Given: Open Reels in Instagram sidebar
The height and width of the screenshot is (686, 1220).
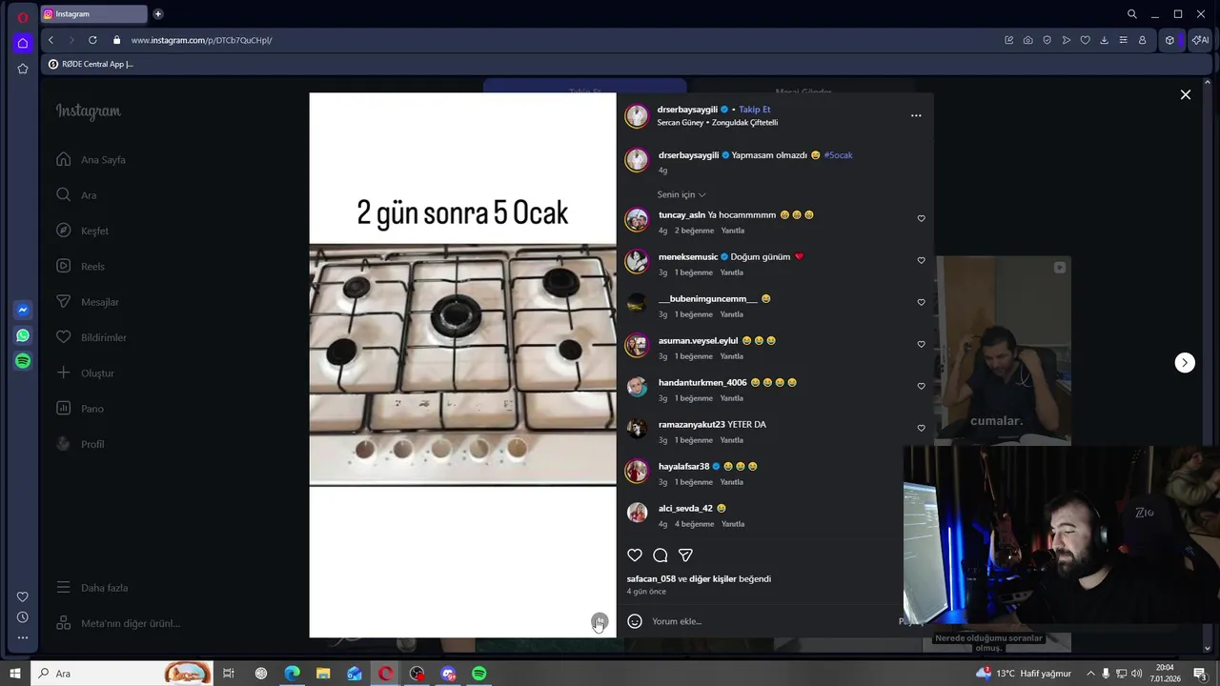Looking at the screenshot, I should click(80, 266).
